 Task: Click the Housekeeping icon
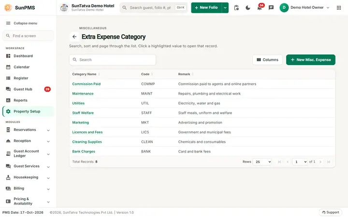[8, 177]
